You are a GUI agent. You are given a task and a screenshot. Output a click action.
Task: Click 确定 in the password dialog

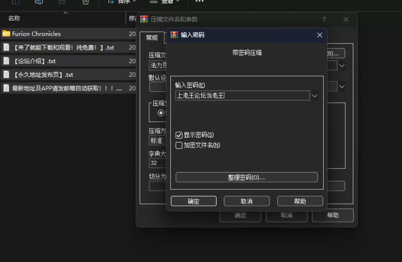(193, 201)
